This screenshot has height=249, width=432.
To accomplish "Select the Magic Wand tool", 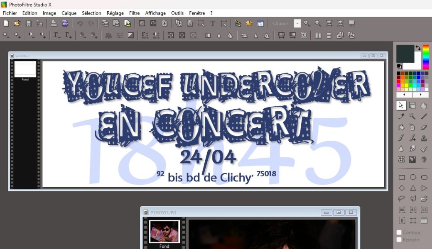I will 412,117.
